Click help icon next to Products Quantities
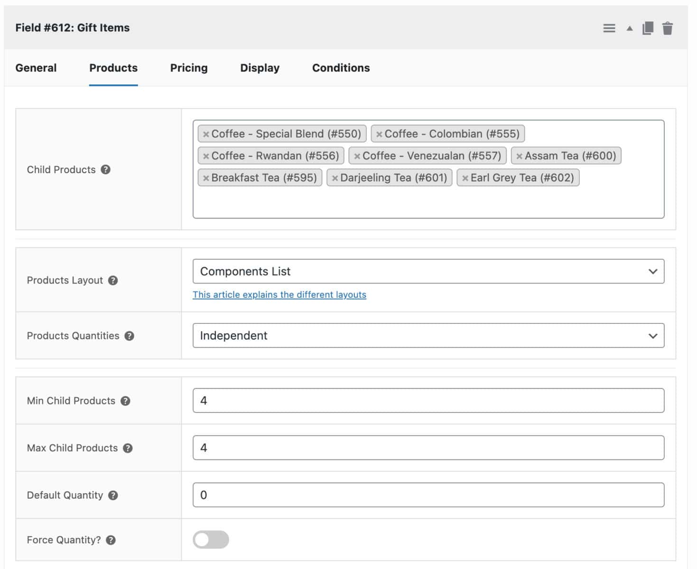The image size is (697, 569). tap(130, 336)
